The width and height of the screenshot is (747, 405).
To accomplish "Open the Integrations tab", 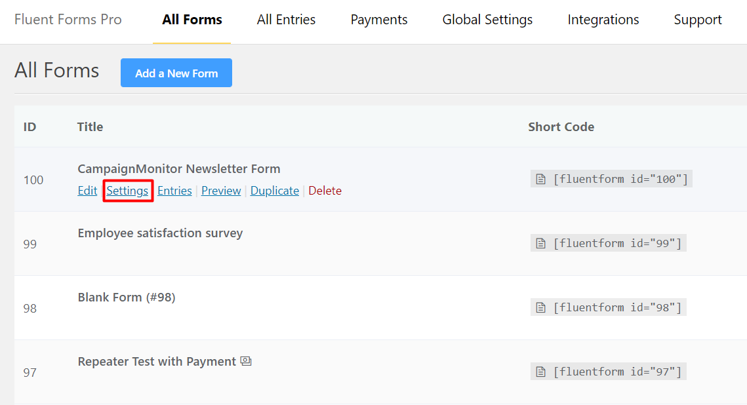I will [x=603, y=20].
